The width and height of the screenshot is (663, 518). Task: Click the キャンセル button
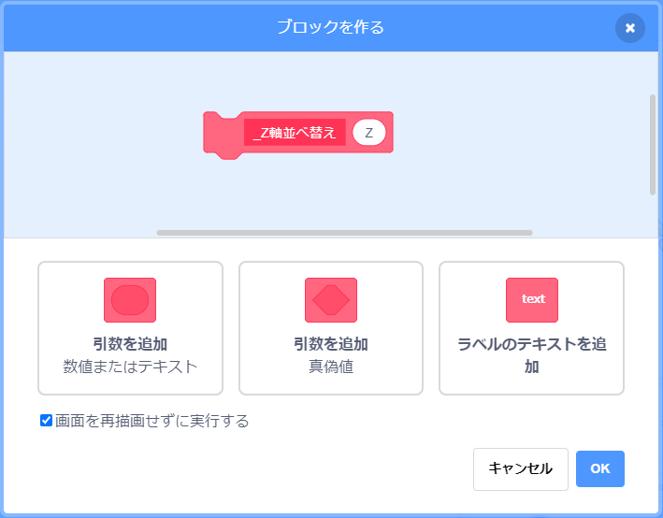point(521,469)
